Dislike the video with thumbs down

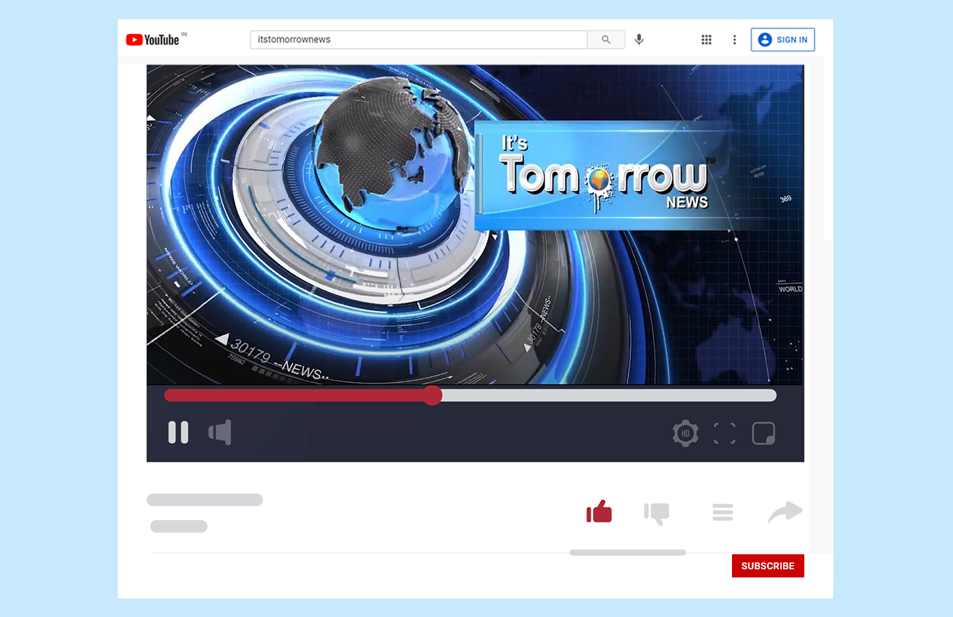[x=657, y=513]
